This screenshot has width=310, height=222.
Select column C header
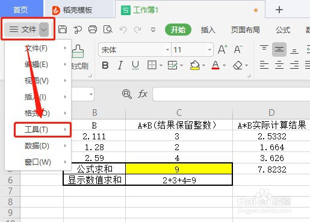[179, 113]
